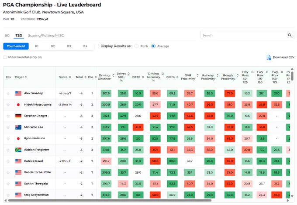This screenshot has width=297, height=205.
Task: Star Max Greyserman row
Action: (x=8, y=195)
